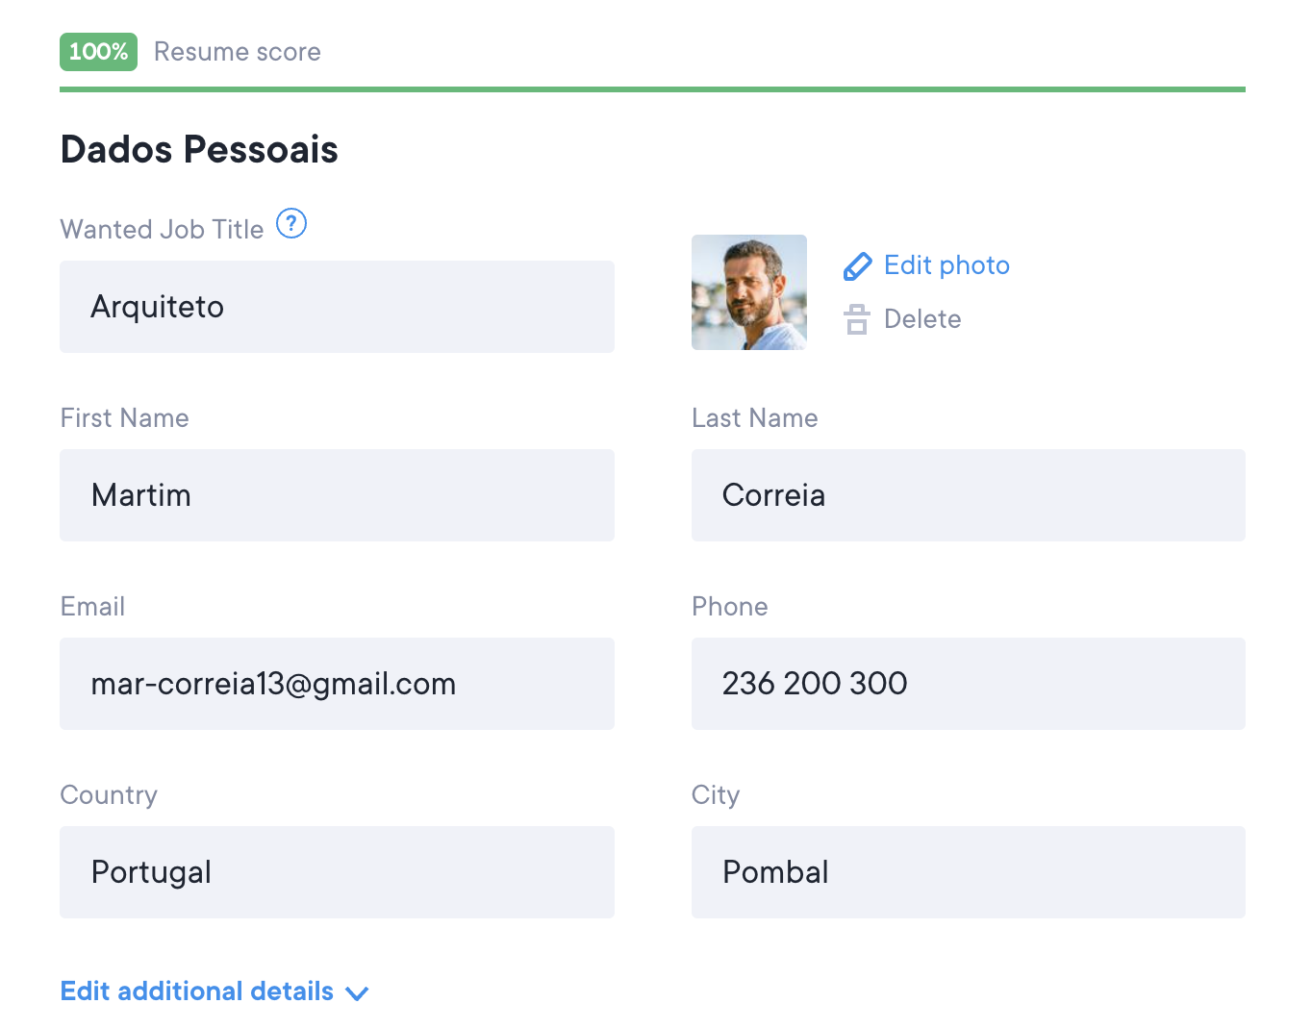
Task: Click the Dados Pessoais section heading
Action: click(x=199, y=150)
